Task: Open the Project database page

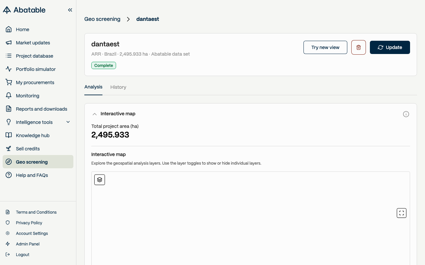Action: [x=38, y=56]
